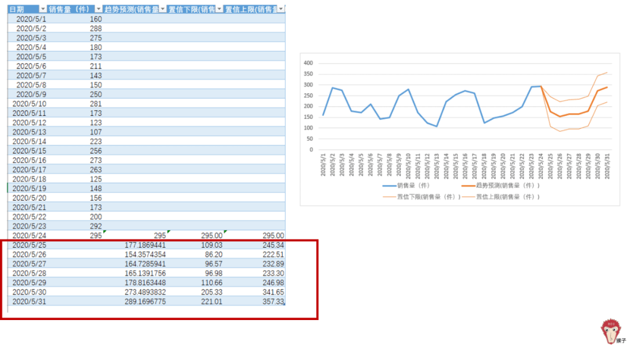This screenshot has height=345, width=627.
Task: Select lower bound value 86.20 cell
Action: pyautogui.click(x=212, y=254)
